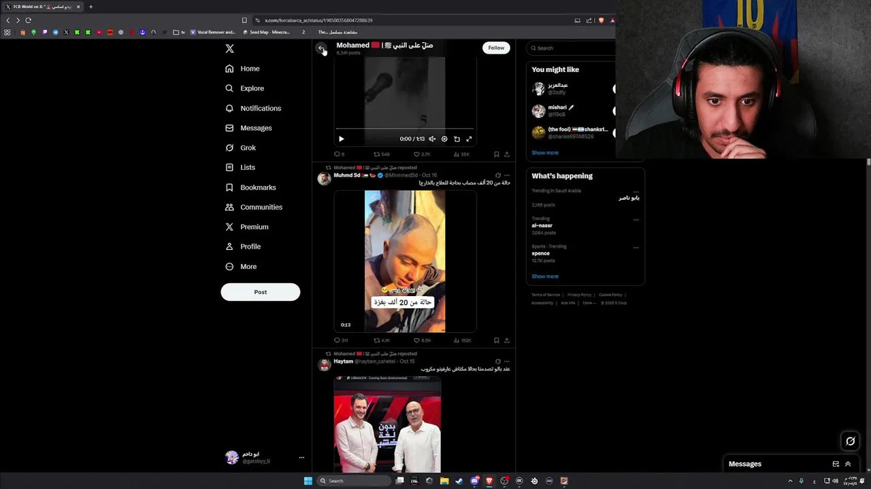Viewport: 871px width, 489px height.
Task: Open the al-nassr trending topic
Action: point(542,225)
